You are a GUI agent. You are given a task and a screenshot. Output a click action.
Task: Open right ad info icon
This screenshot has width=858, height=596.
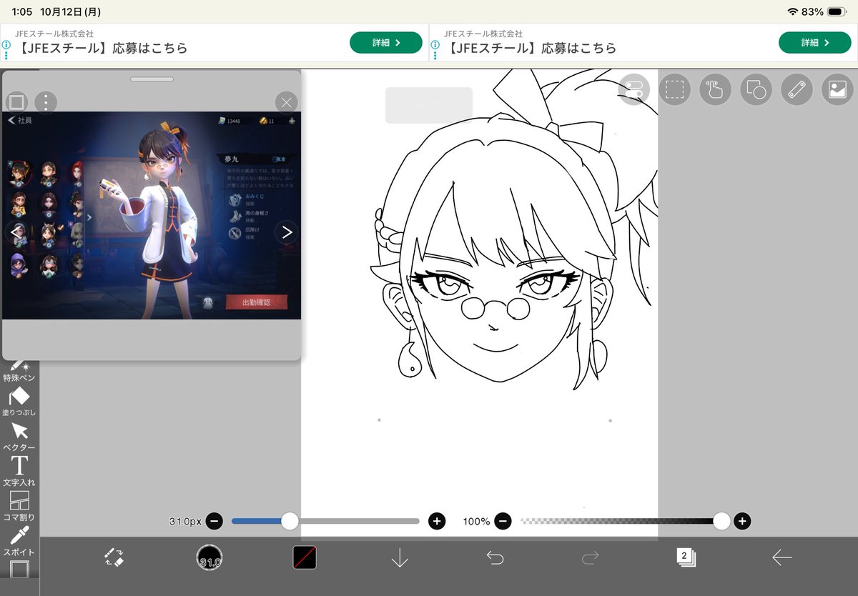point(435,44)
